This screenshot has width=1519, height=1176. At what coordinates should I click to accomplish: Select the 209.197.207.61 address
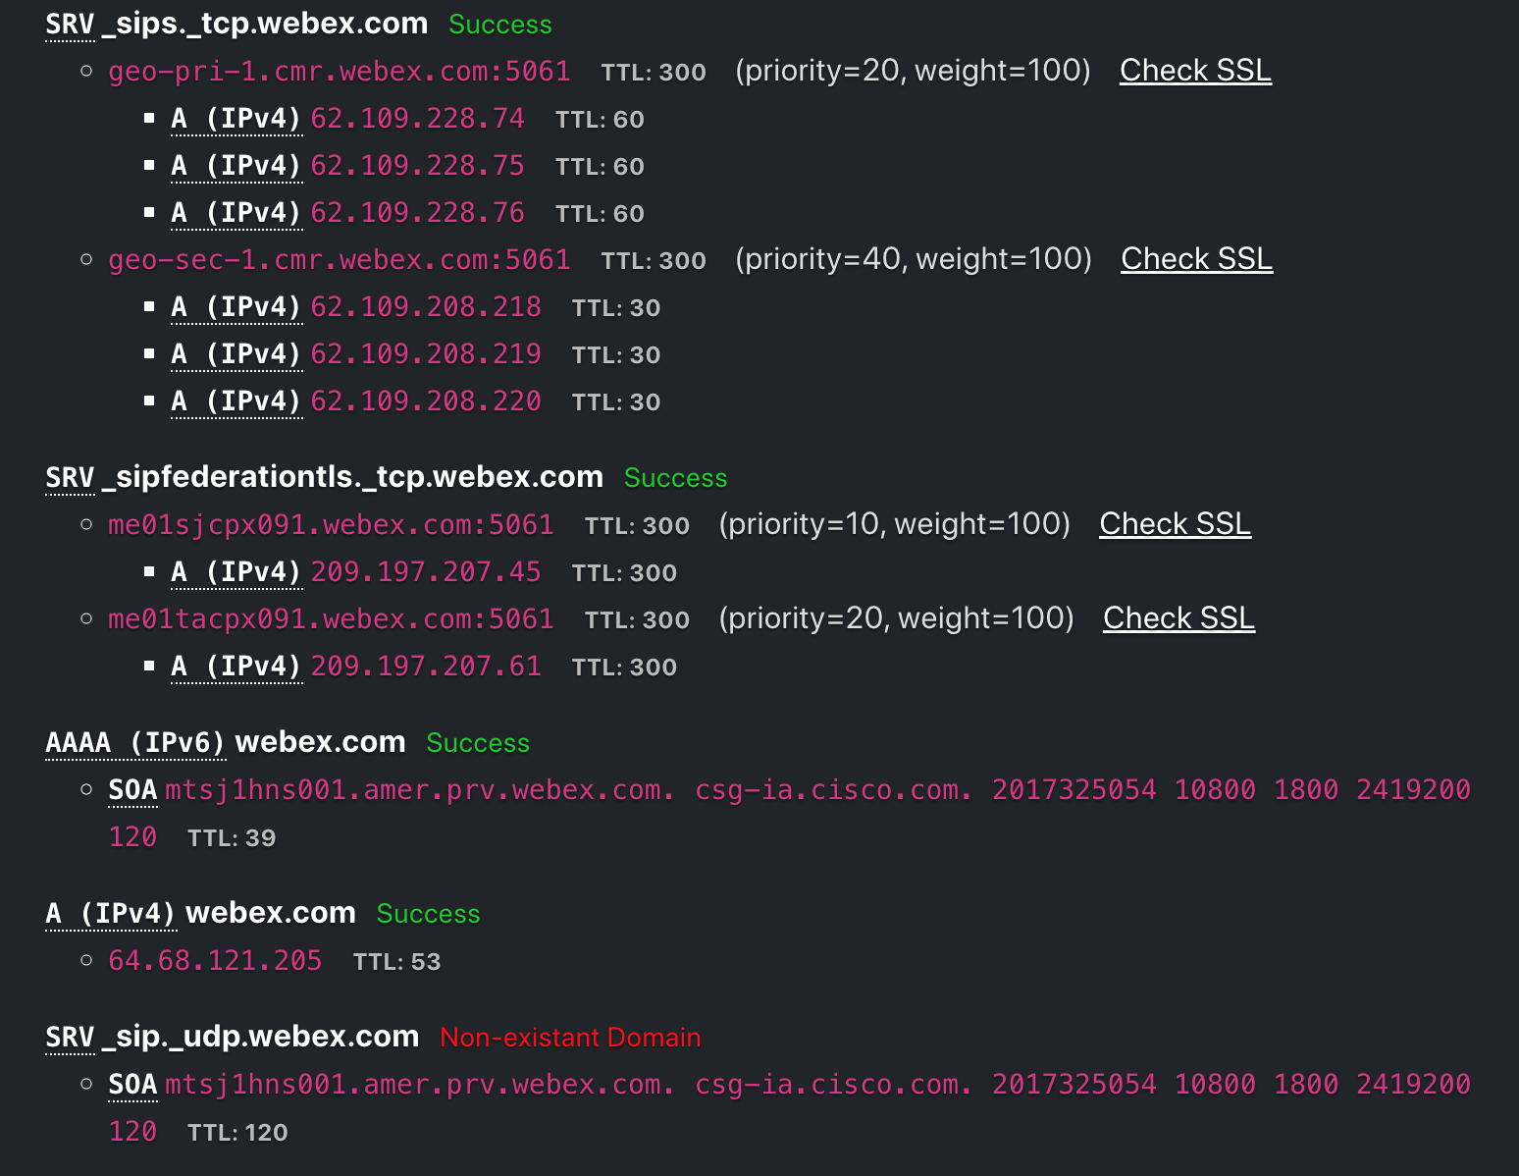click(x=425, y=667)
